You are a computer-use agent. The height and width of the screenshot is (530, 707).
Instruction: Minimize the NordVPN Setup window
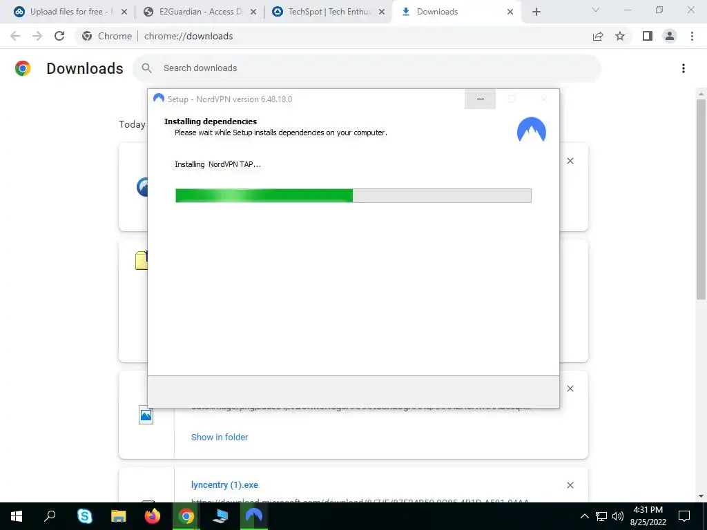[x=481, y=99]
